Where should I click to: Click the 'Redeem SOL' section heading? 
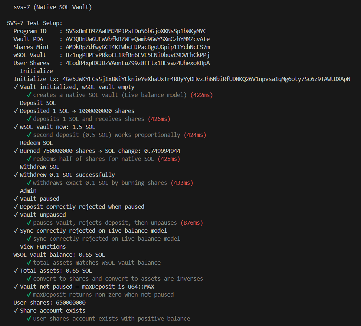click(36, 143)
